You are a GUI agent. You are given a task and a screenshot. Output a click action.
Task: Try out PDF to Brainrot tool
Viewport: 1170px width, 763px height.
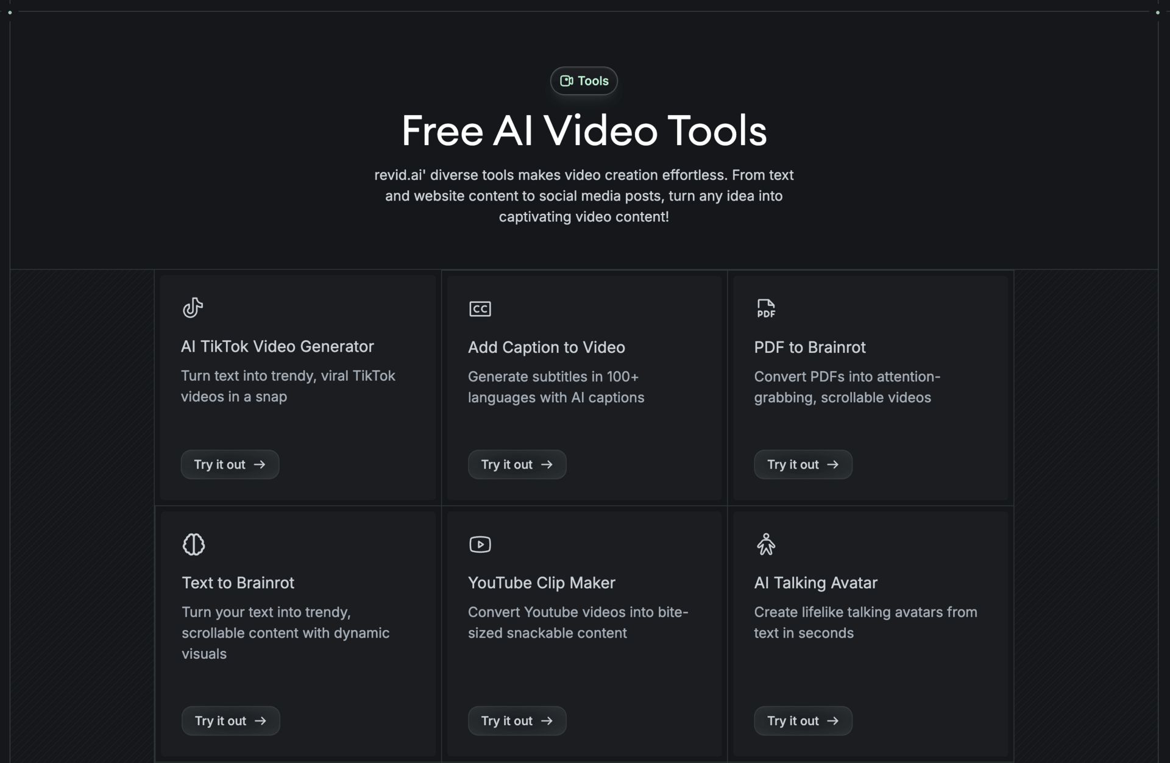(803, 464)
